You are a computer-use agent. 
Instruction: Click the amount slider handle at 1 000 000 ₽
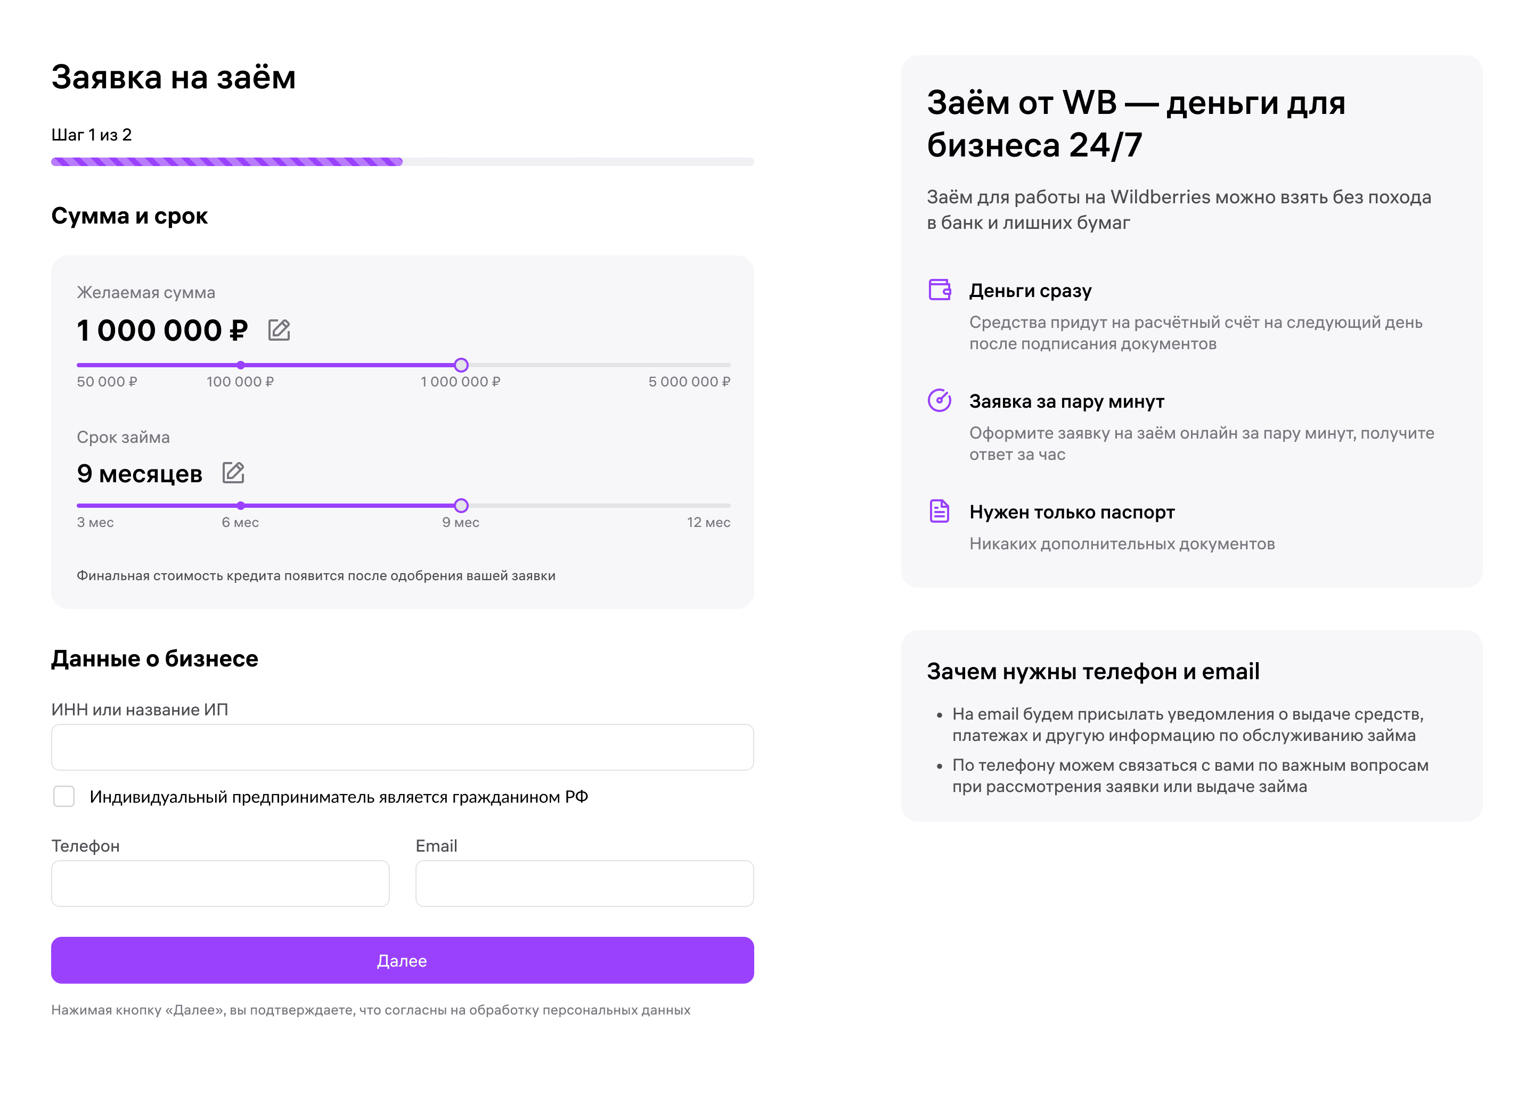pos(461,365)
